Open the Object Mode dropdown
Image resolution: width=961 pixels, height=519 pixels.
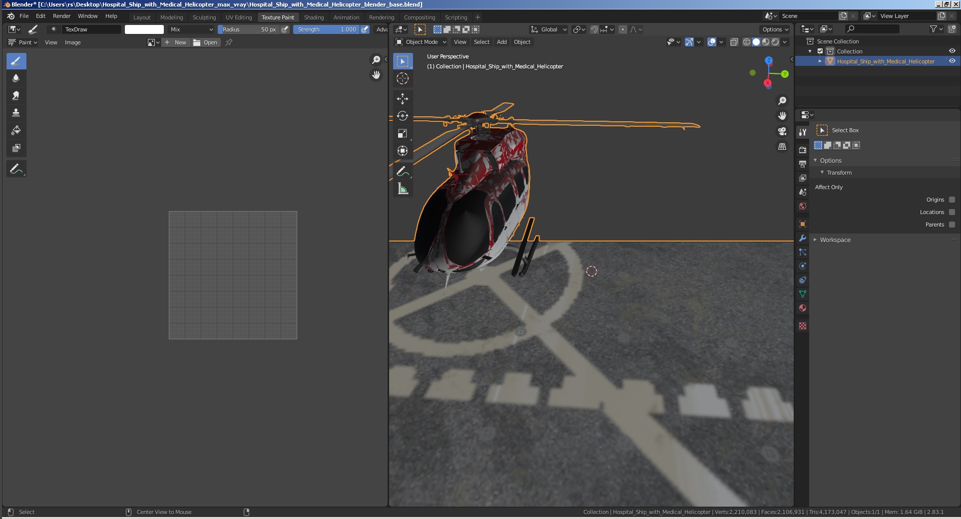point(421,42)
